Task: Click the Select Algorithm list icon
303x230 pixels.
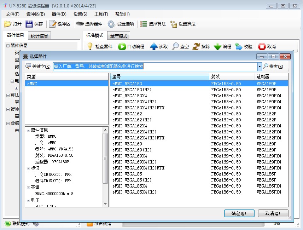Action: click(144, 24)
